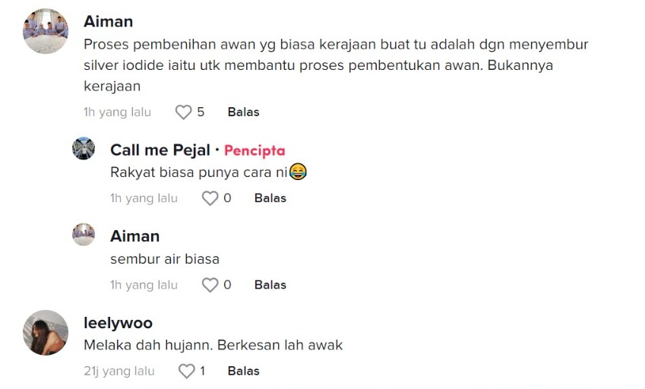Image resolution: width=645 pixels, height=389 pixels.
Task: Open Call me Pejal username link
Action: point(160,150)
